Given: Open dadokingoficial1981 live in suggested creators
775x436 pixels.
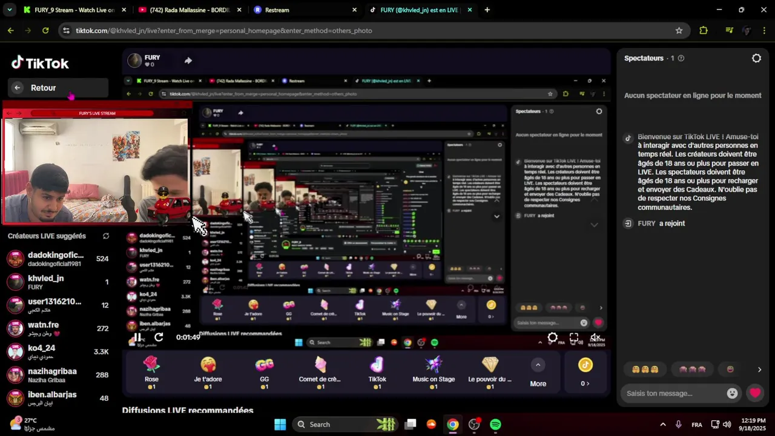Looking at the screenshot, I should pyautogui.click(x=58, y=259).
